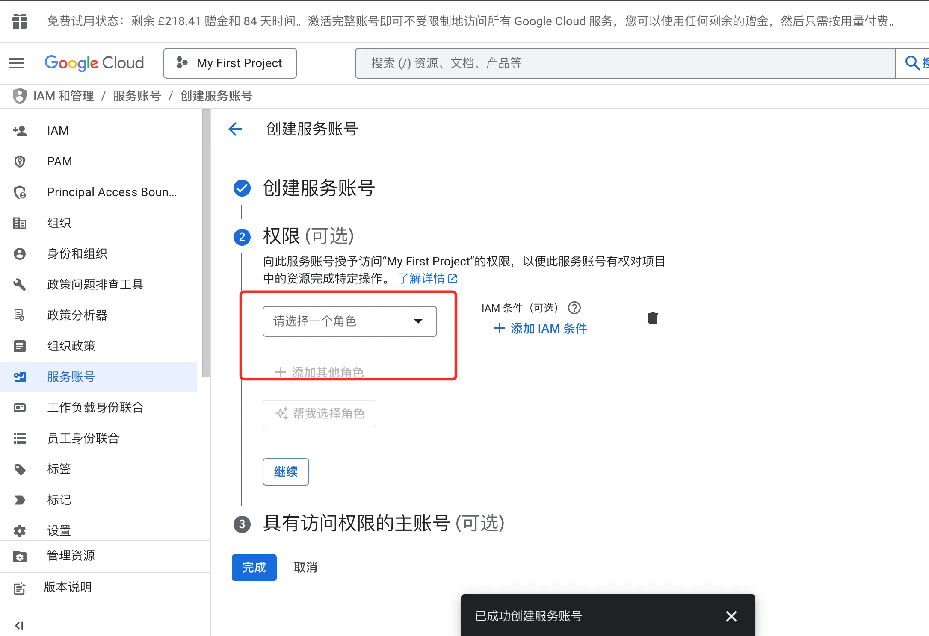The image size is (929, 636).
Task: Click the 继续 button
Action: click(285, 472)
